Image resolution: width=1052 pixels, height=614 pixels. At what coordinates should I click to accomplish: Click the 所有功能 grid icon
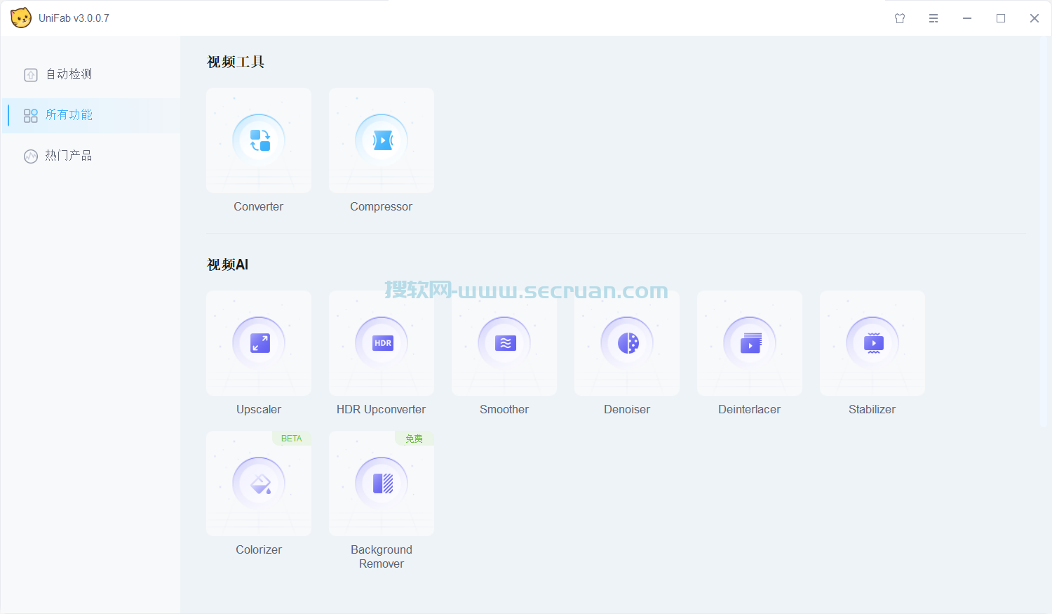click(x=31, y=116)
